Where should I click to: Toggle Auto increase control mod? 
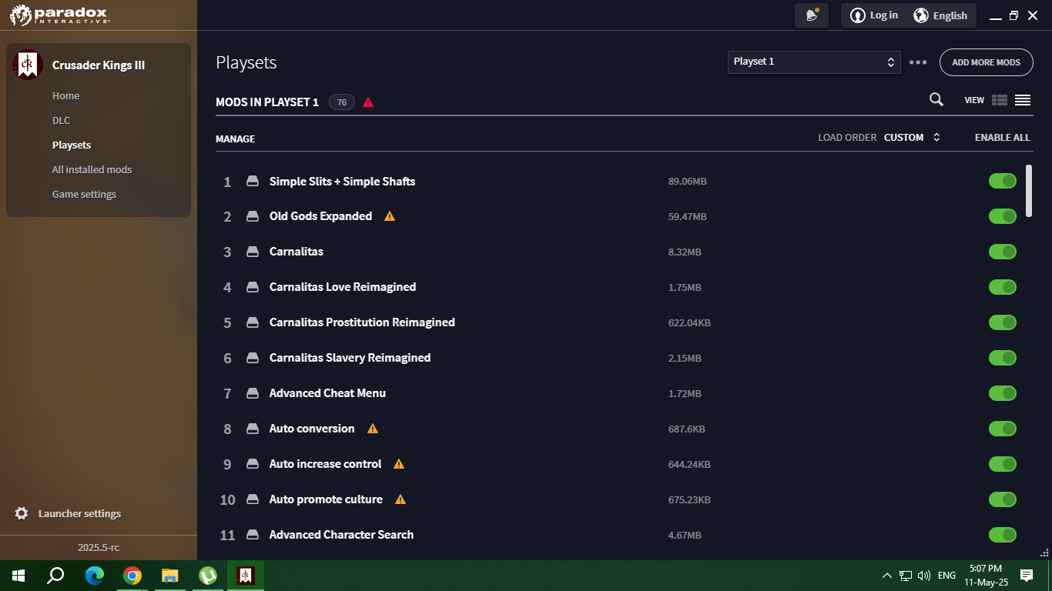[x=1003, y=464]
